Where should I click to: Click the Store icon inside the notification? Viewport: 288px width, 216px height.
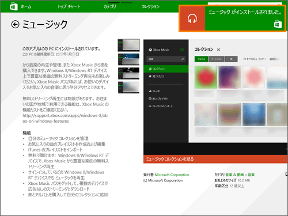click(x=278, y=24)
